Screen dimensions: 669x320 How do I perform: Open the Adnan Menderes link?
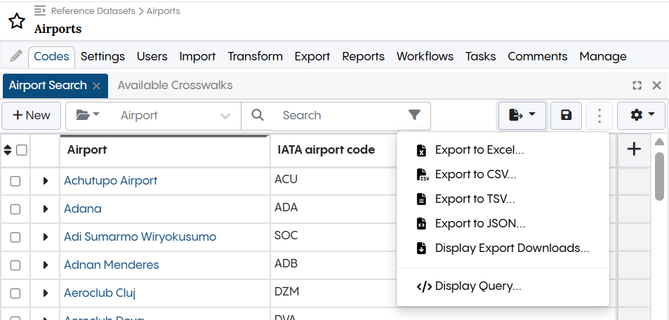tap(112, 265)
